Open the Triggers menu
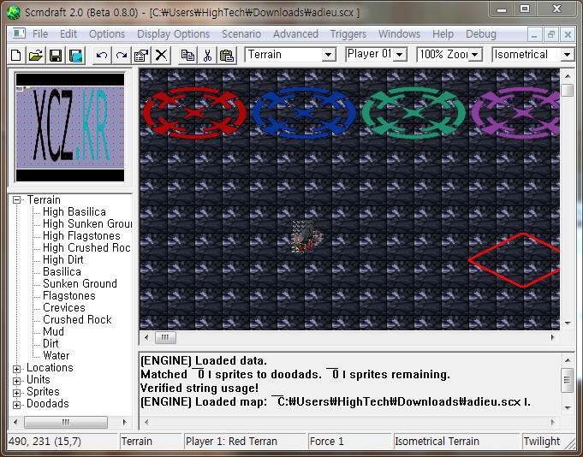The width and height of the screenshot is (583, 457). tap(348, 34)
